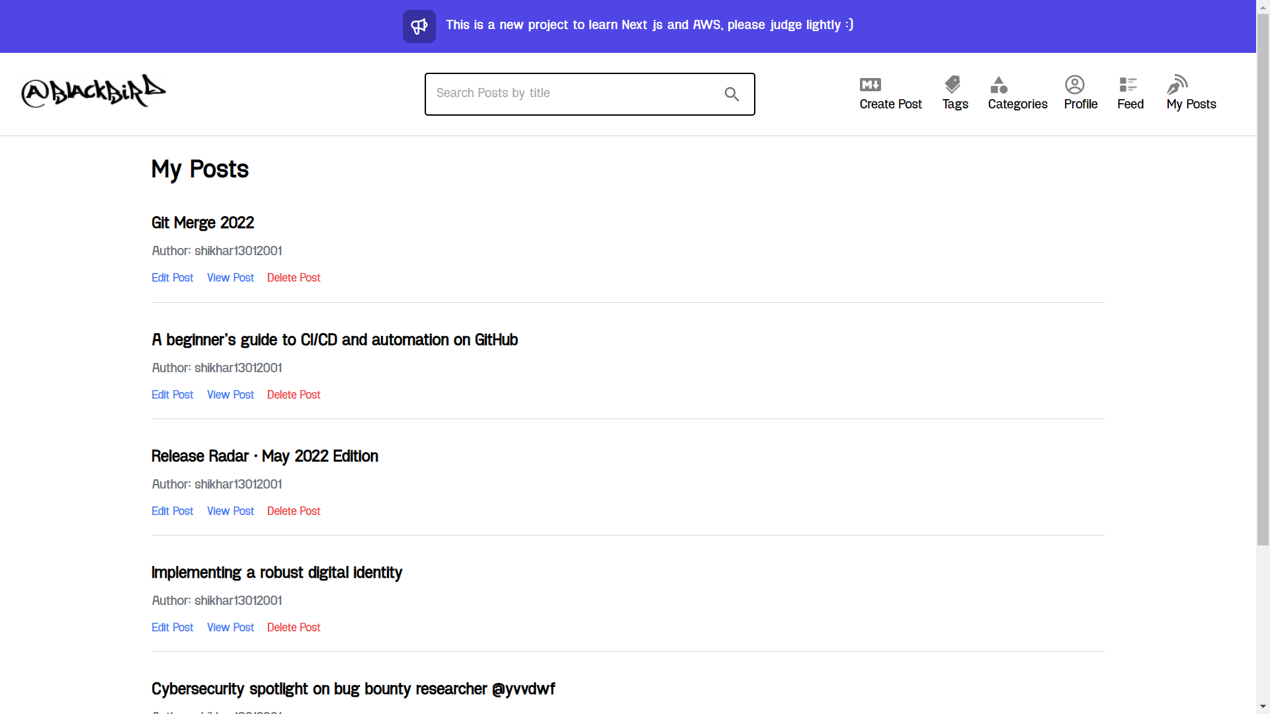Open the Cybersecurity spotlight post title
This screenshot has width=1270, height=714.
(353, 689)
